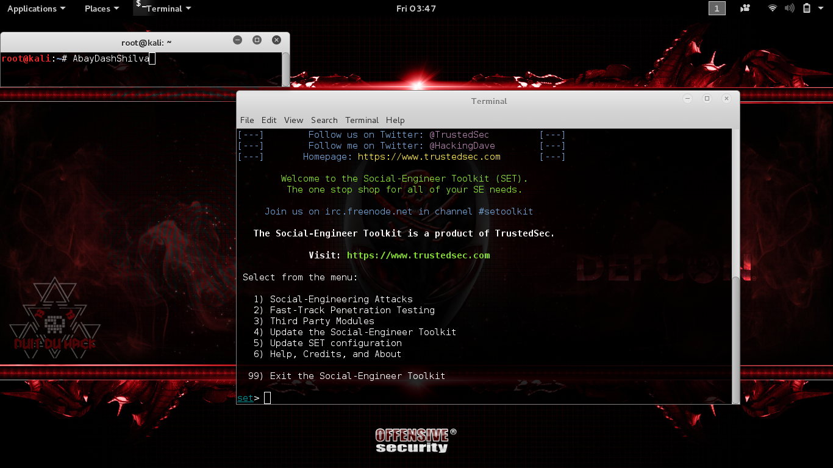Image resolution: width=833 pixels, height=468 pixels.
Task: Expand the system menu arrow in top bar
Action: [x=820, y=9]
